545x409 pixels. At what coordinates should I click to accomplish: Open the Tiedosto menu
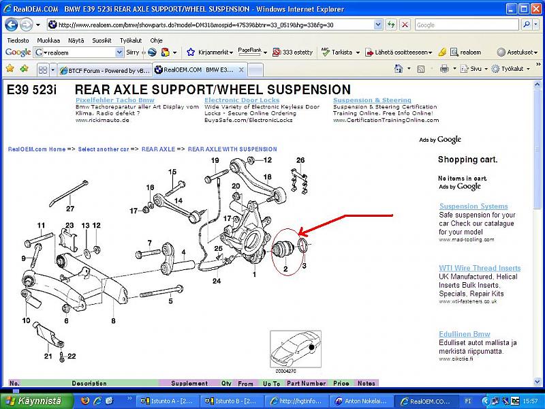pos(18,40)
